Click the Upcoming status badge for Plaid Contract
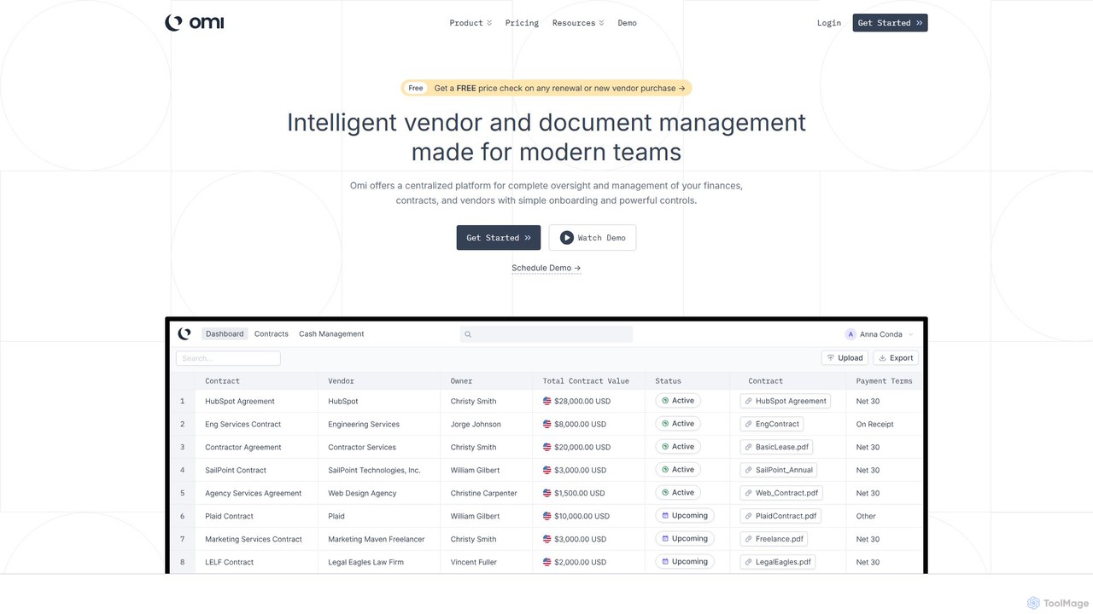The height and width of the screenshot is (614, 1093). click(685, 516)
